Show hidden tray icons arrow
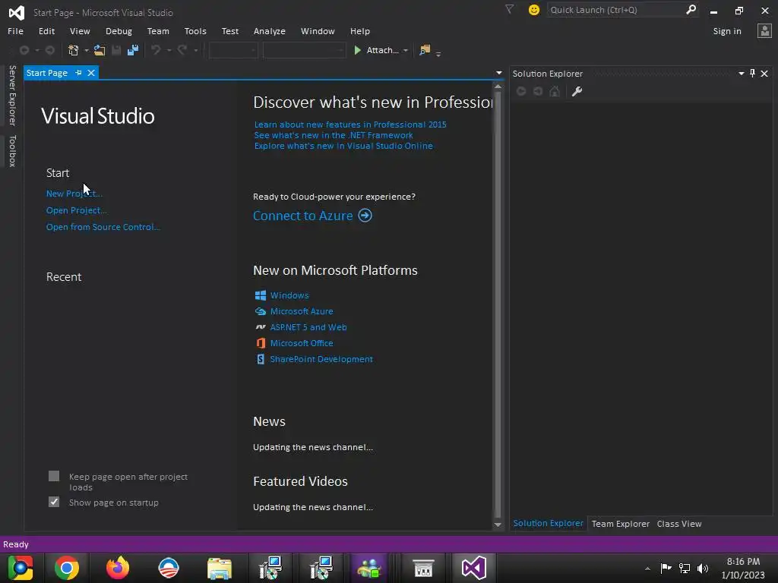The image size is (778, 583). click(x=647, y=569)
